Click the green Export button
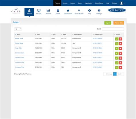 [x=108, y=23]
